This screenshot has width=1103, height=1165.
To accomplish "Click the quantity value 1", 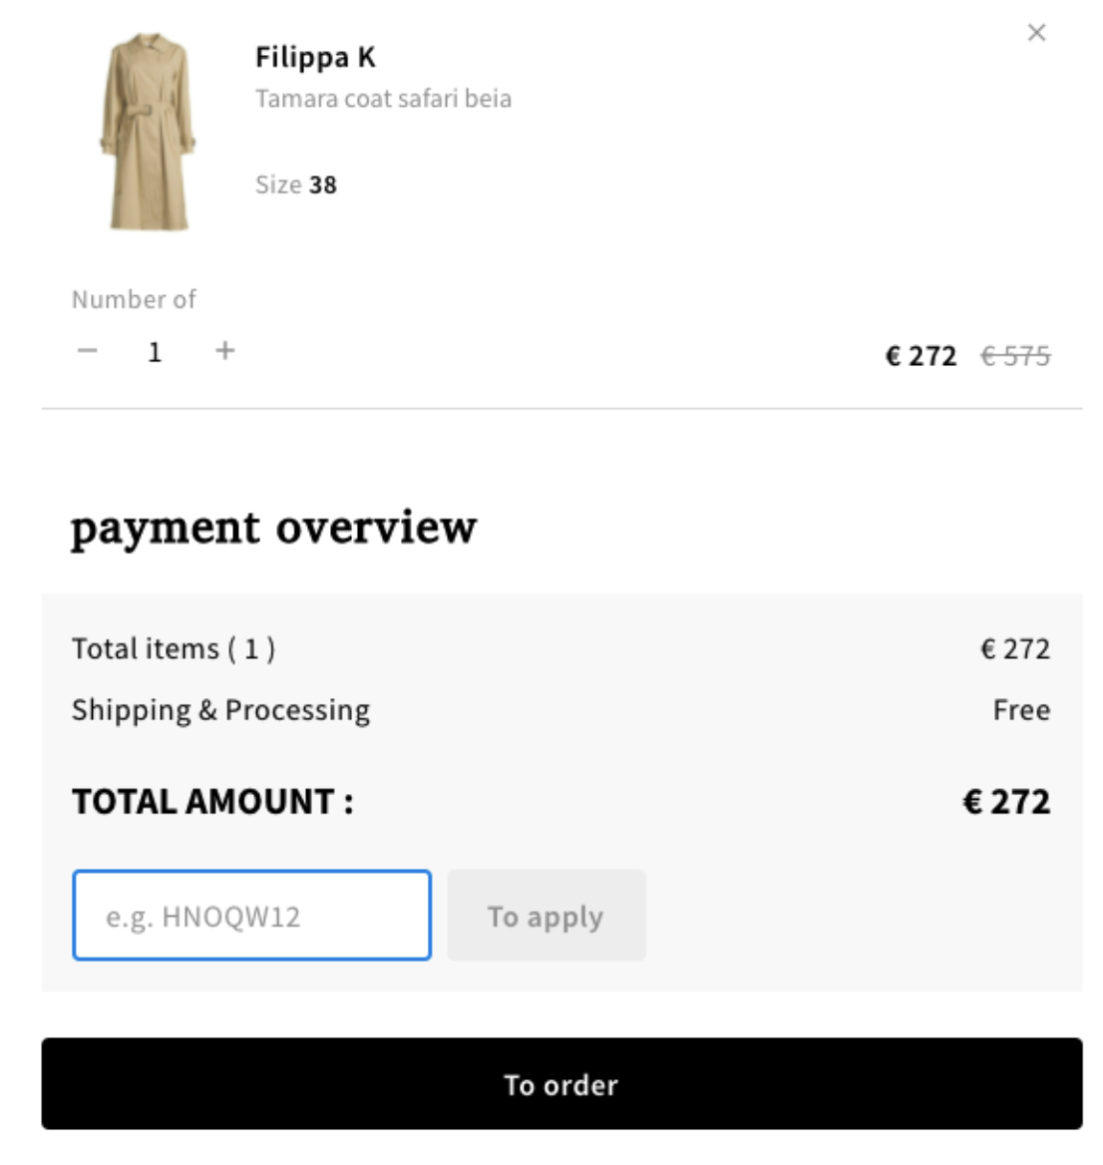I will click(x=155, y=352).
